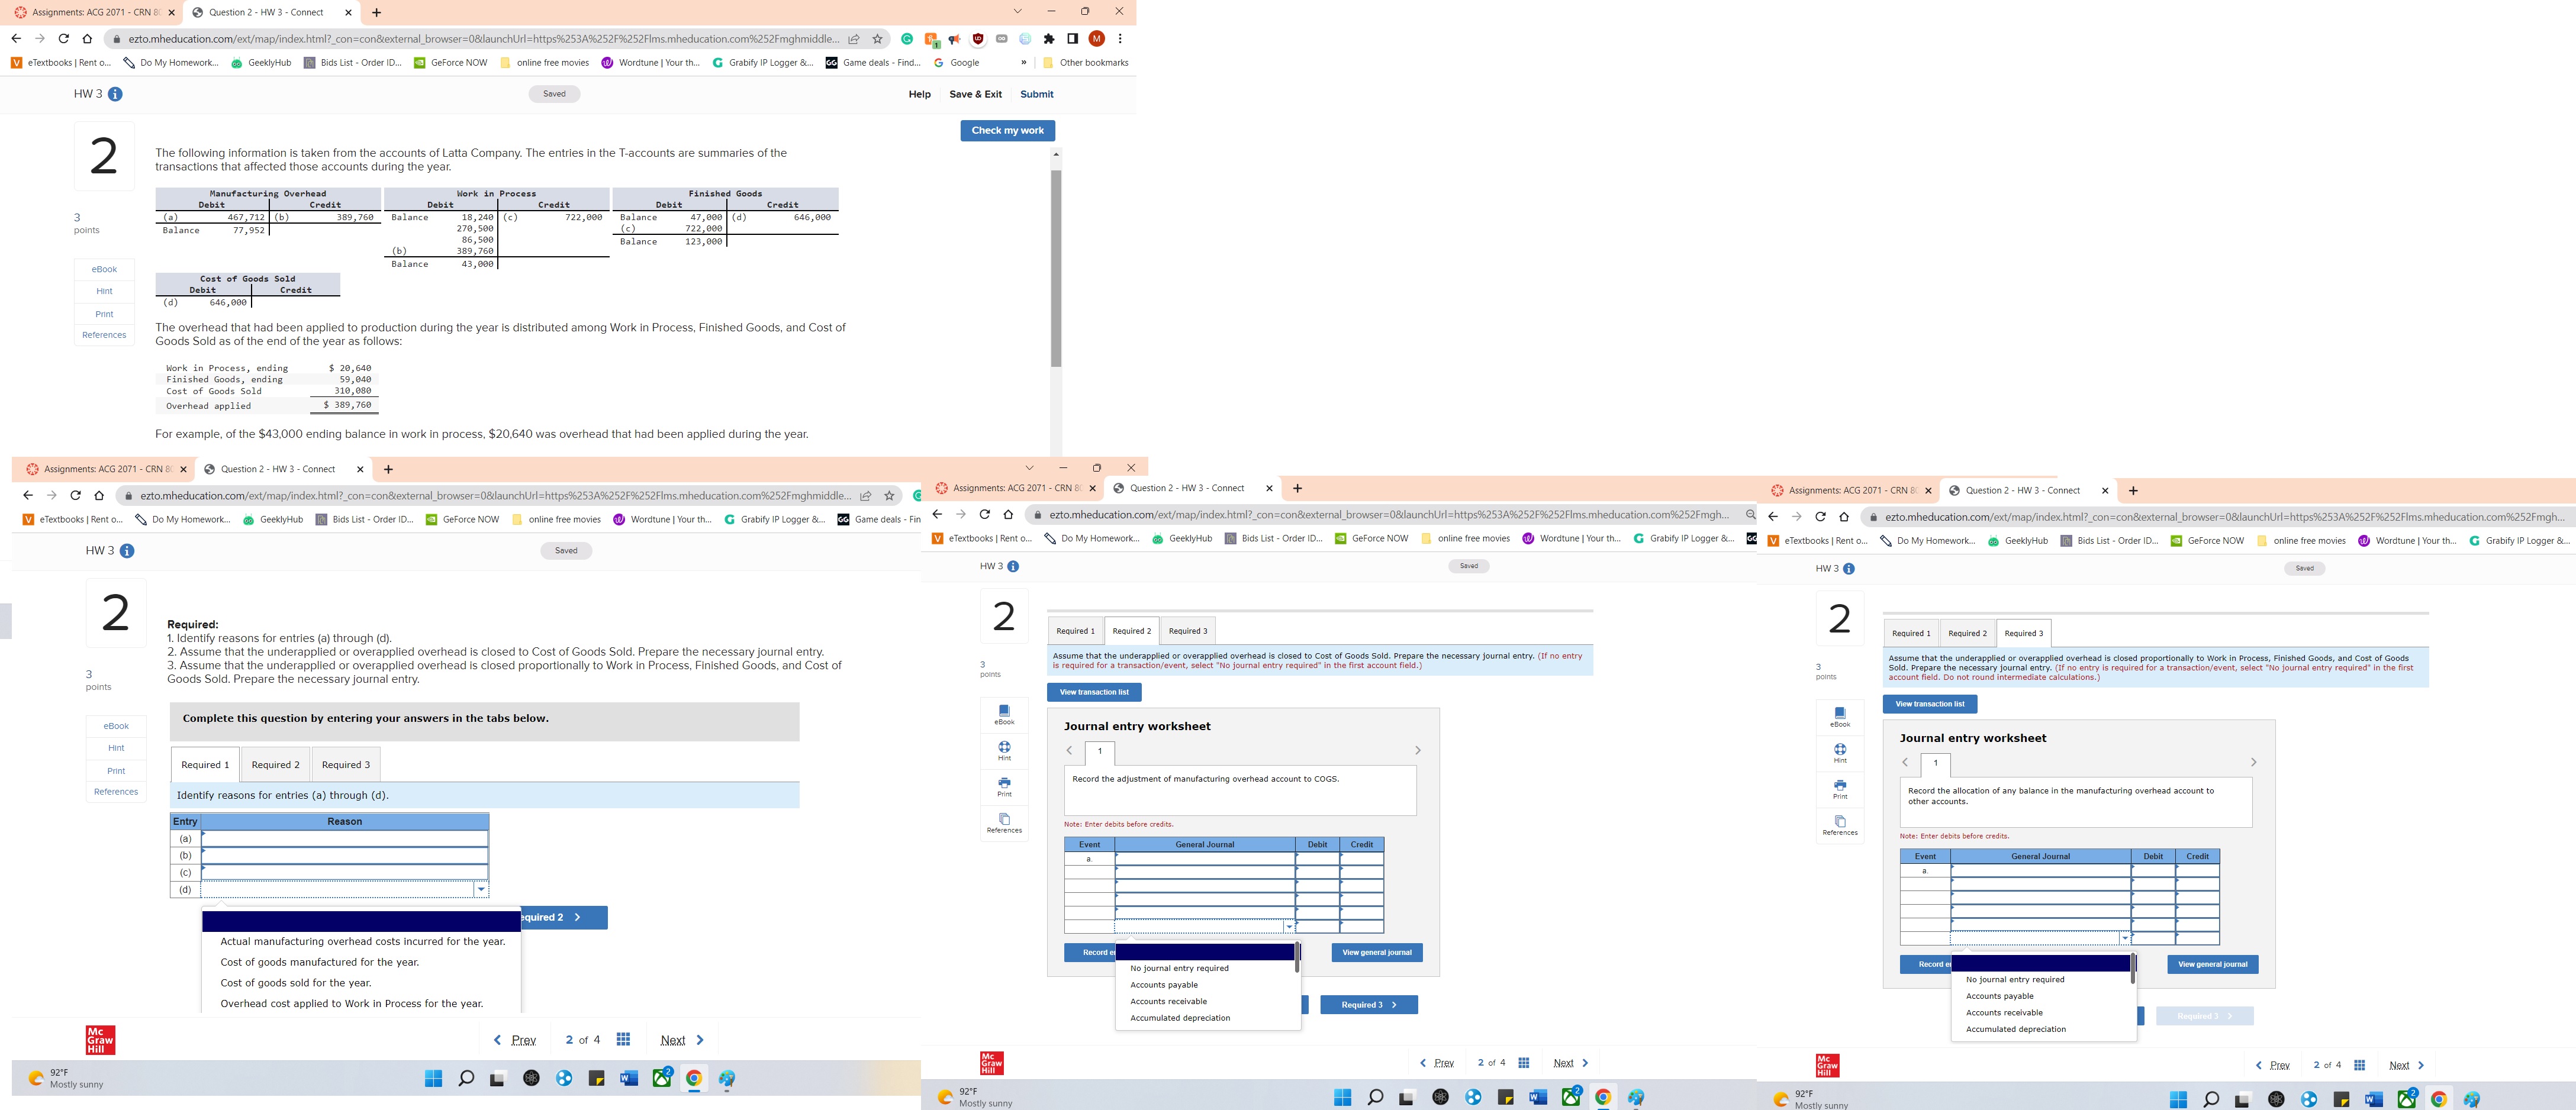Open Chrome three-dot menu
This screenshot has width=2576, height=1110.
(1120, 39)
